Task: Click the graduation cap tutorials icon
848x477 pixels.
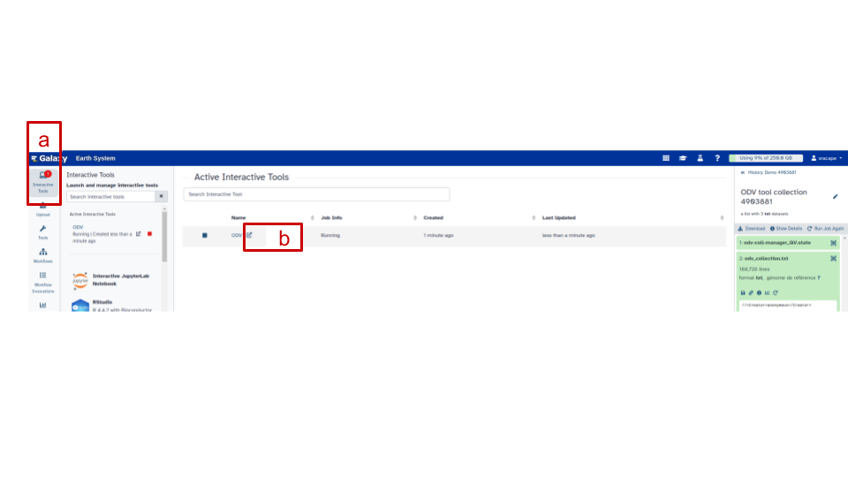Action: click(x=682, y=158)
